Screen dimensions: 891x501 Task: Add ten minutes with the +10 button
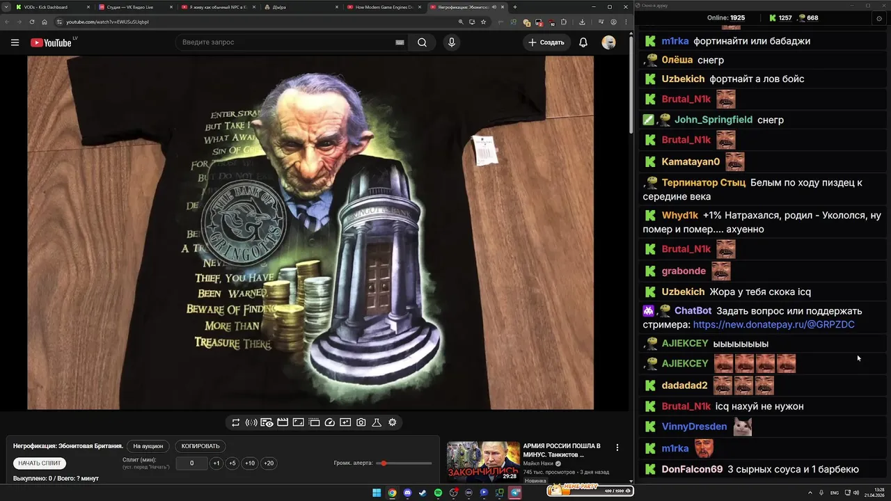point(250,463)
